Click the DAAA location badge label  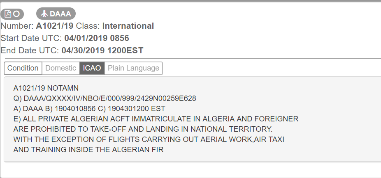[x=60, y=14]
